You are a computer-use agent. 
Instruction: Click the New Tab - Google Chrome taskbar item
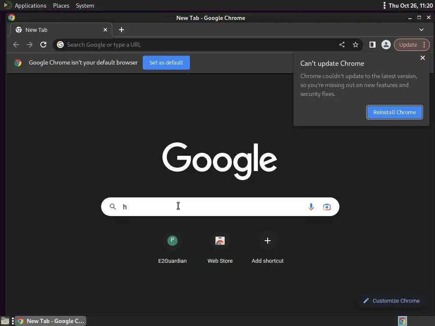pyautogui.click(x=51, y=321)
